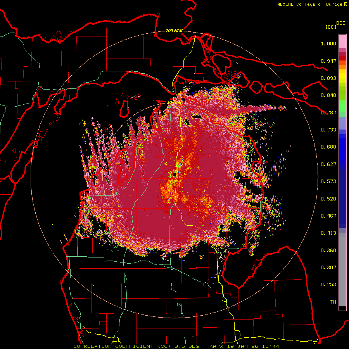
Task: Click the 0.520 scale value
Action: point(328,199)
